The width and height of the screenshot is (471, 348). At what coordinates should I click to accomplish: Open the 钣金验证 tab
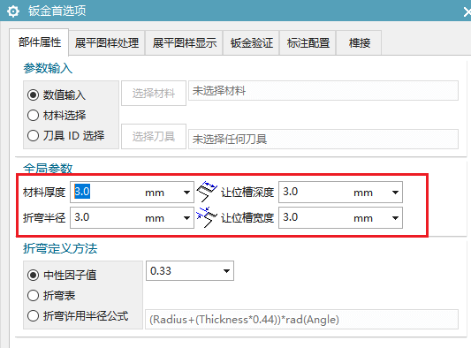252,43
